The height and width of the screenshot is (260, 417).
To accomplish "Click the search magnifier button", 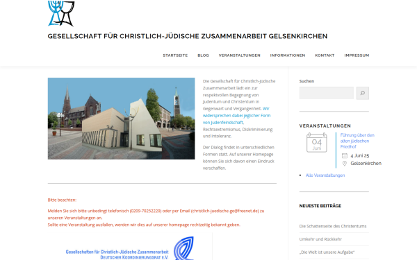I will [363, 93].
